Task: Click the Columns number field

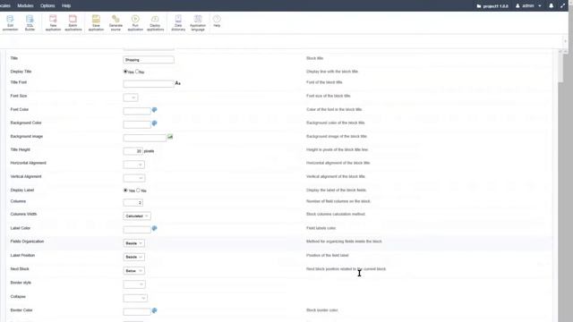Action: (x=133, y=203)
